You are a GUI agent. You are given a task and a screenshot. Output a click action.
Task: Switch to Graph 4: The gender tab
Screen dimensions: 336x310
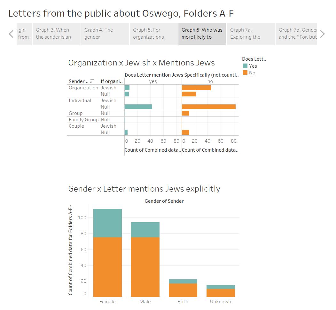(x=105, y=34)
